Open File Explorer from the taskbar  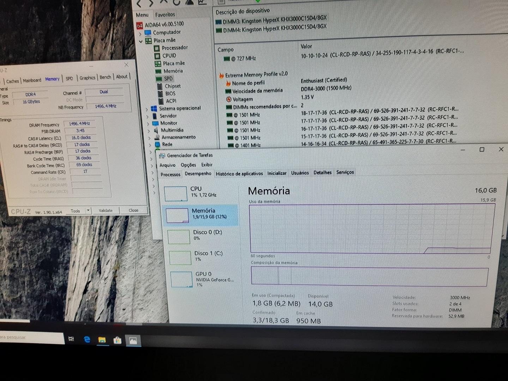click(102, 340)
